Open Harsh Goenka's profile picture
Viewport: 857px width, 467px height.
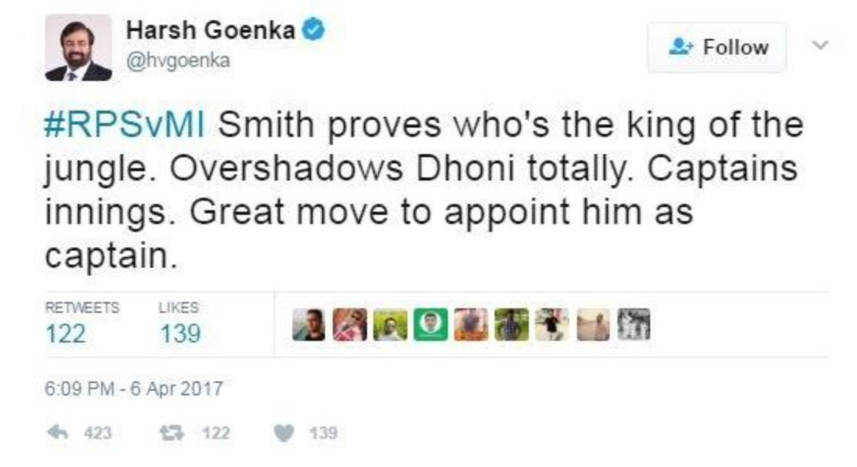[x=78, y=47]
